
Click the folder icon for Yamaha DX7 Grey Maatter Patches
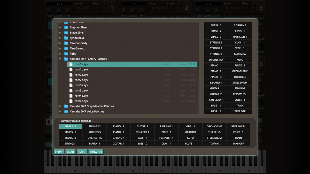pyautogui.click(x=66, y=106)
